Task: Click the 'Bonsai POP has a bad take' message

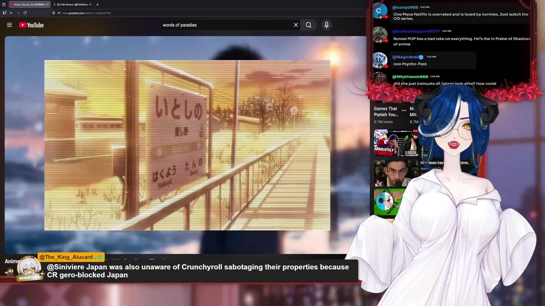Action: [462, 41]
